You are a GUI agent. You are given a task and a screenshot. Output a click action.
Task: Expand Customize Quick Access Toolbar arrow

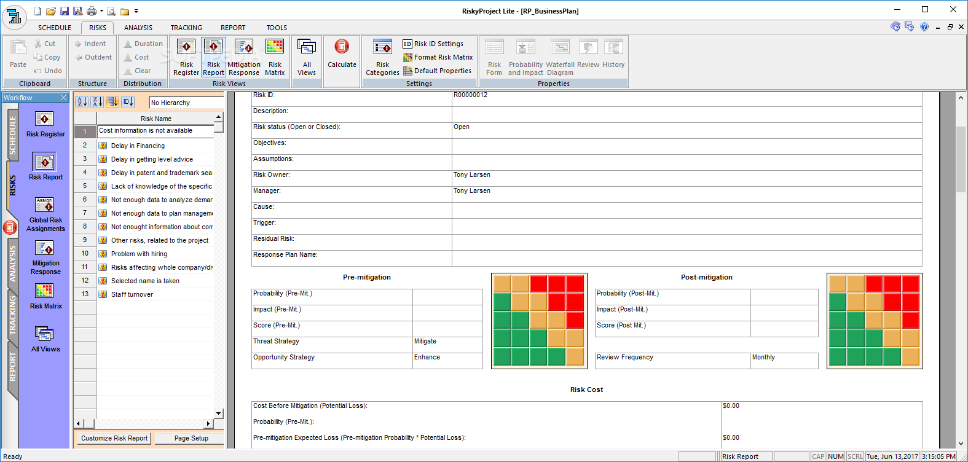136,11
